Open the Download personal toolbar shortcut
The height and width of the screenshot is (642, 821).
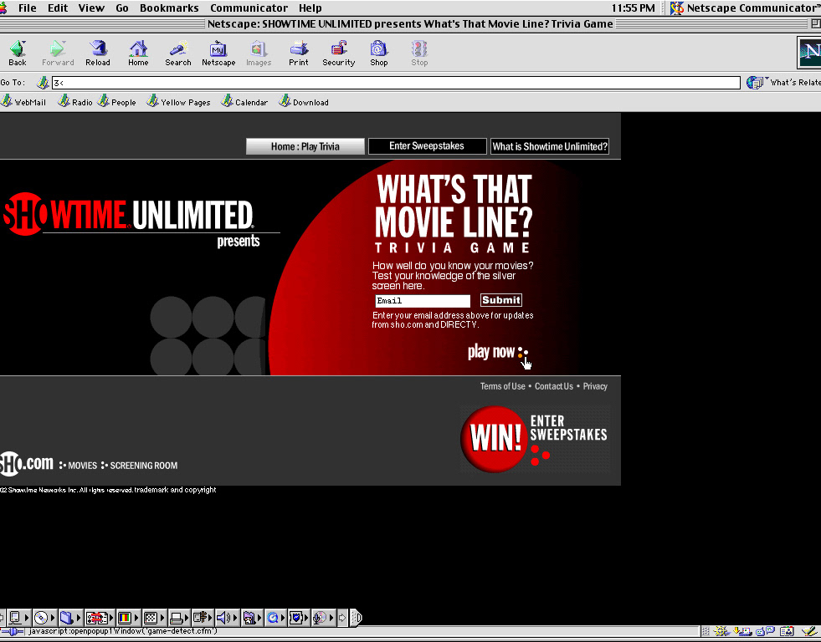304,101
